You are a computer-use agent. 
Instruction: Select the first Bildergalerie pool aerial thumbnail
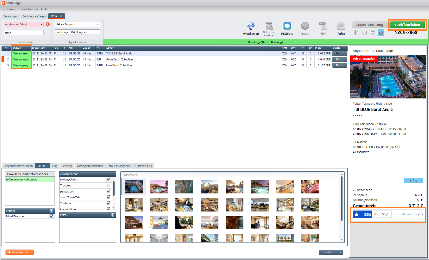pyautogui.click(x=134, y=187)
